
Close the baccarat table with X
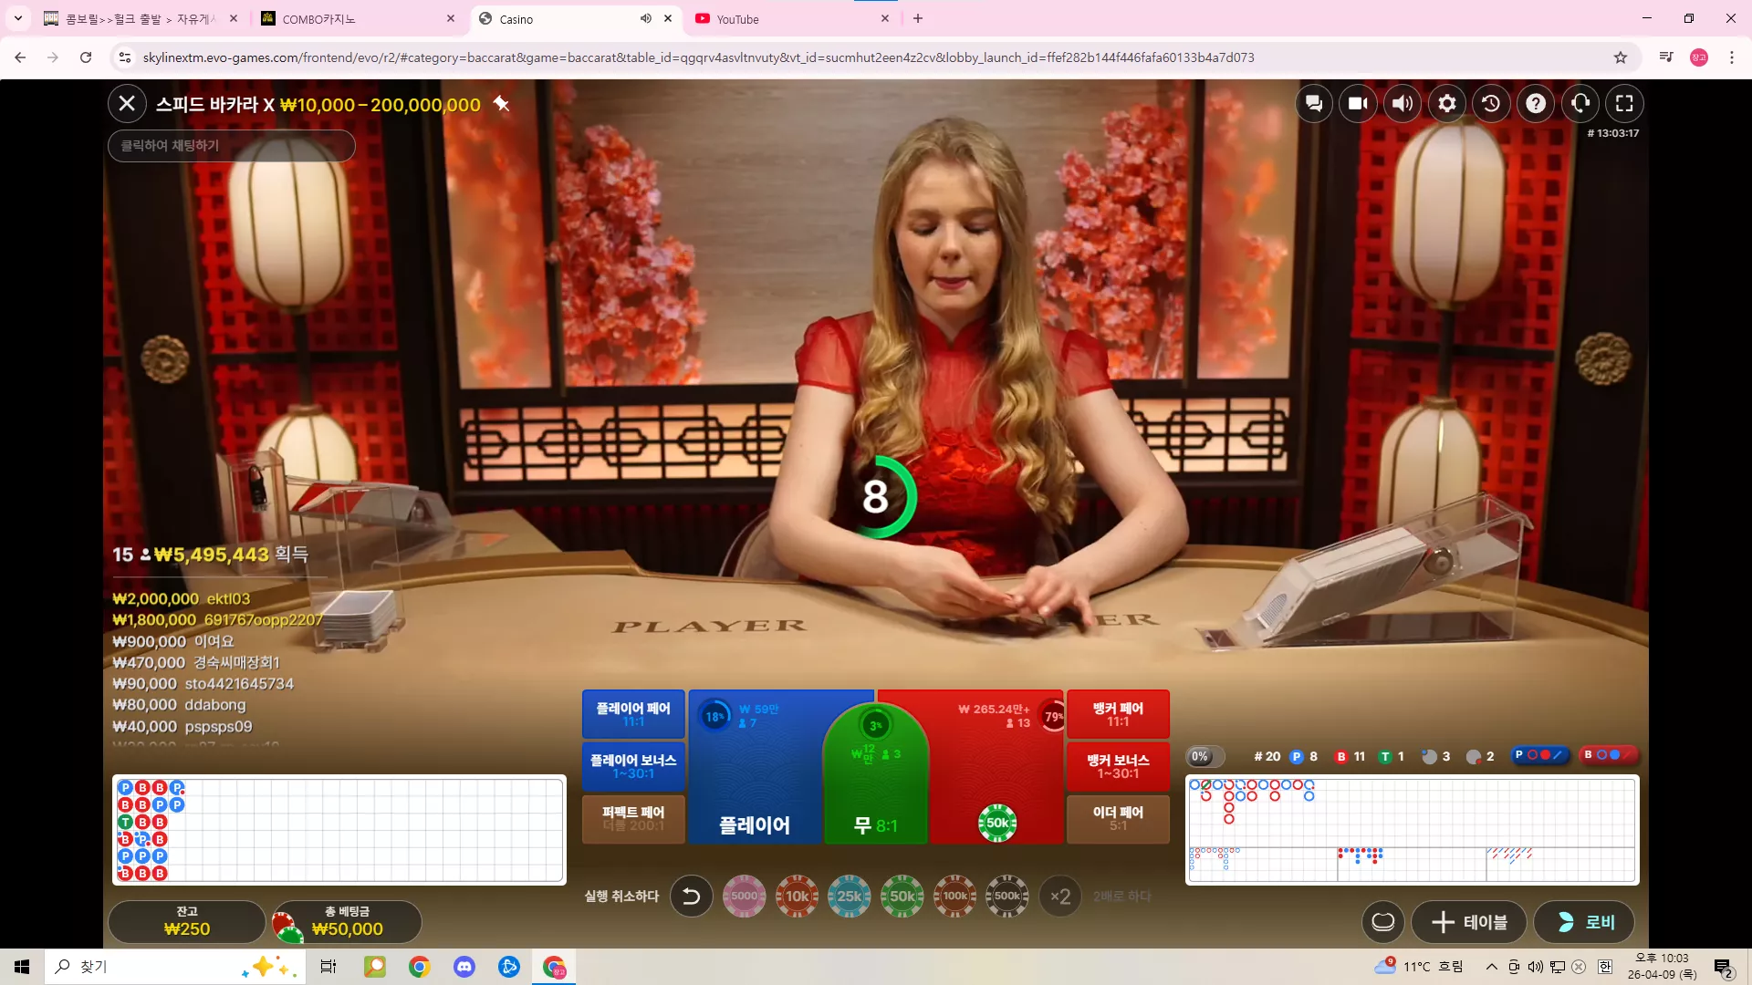tap(127, 104)
